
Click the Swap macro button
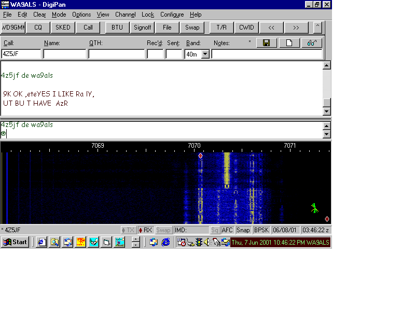coord(192,27)
